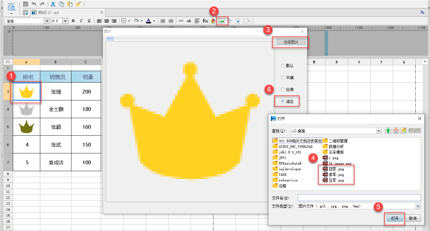The image size is (430, 231).
Task: Click the cut scissors icon
Action: pos(53,4)
